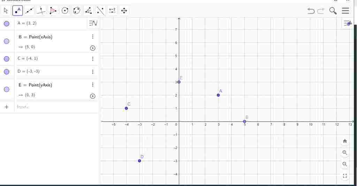Undo the last action
This screenshot has height=186, width=357.
pos(311,11)
